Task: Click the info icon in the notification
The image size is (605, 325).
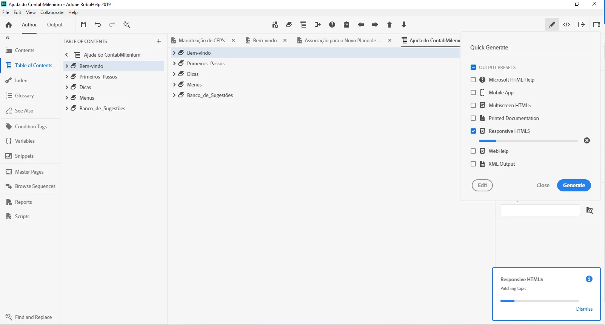Action: coord(589,279)
